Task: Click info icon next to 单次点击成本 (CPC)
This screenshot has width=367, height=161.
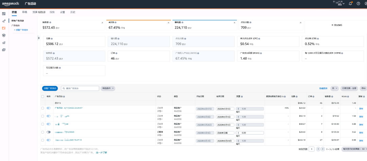Action: pyautogui.click(x=260, y=38)
